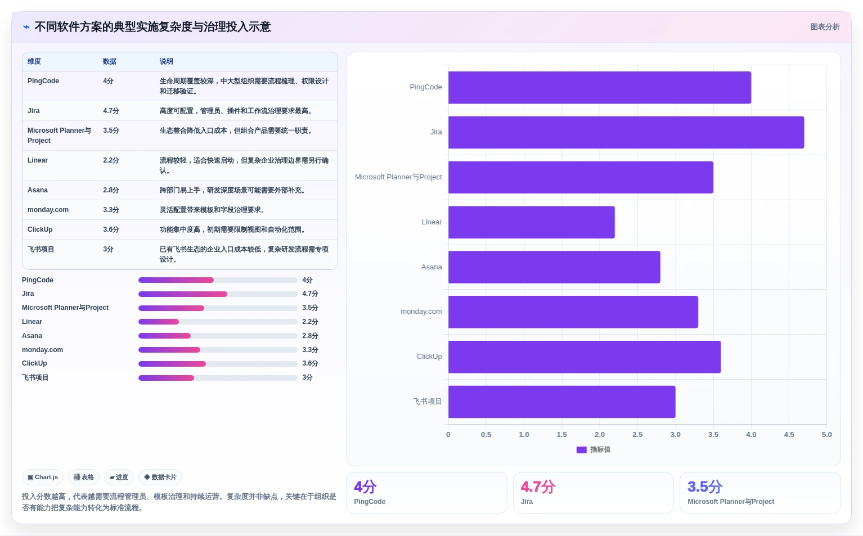Click the Asana progress bar
863x536 pixels.
click(218, 336)
